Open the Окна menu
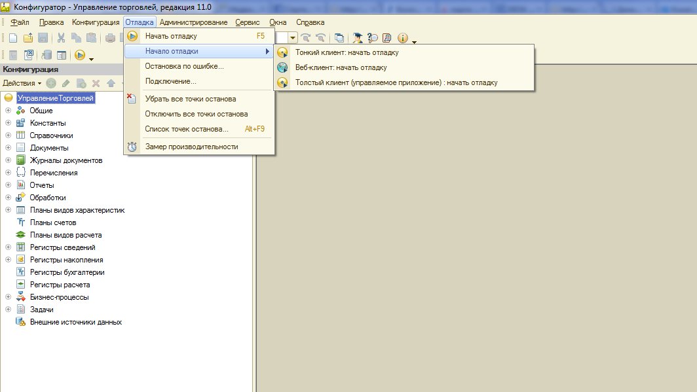Screen dimensions: 697x392 point(278,22)
